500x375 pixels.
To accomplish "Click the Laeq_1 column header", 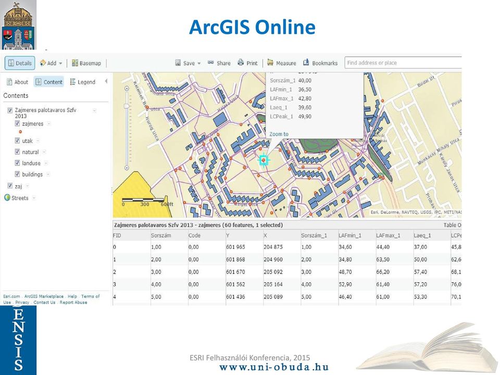I will click(422, 235).
